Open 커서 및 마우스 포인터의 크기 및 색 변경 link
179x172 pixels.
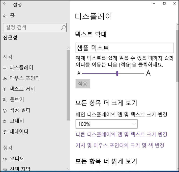point(120,145)
